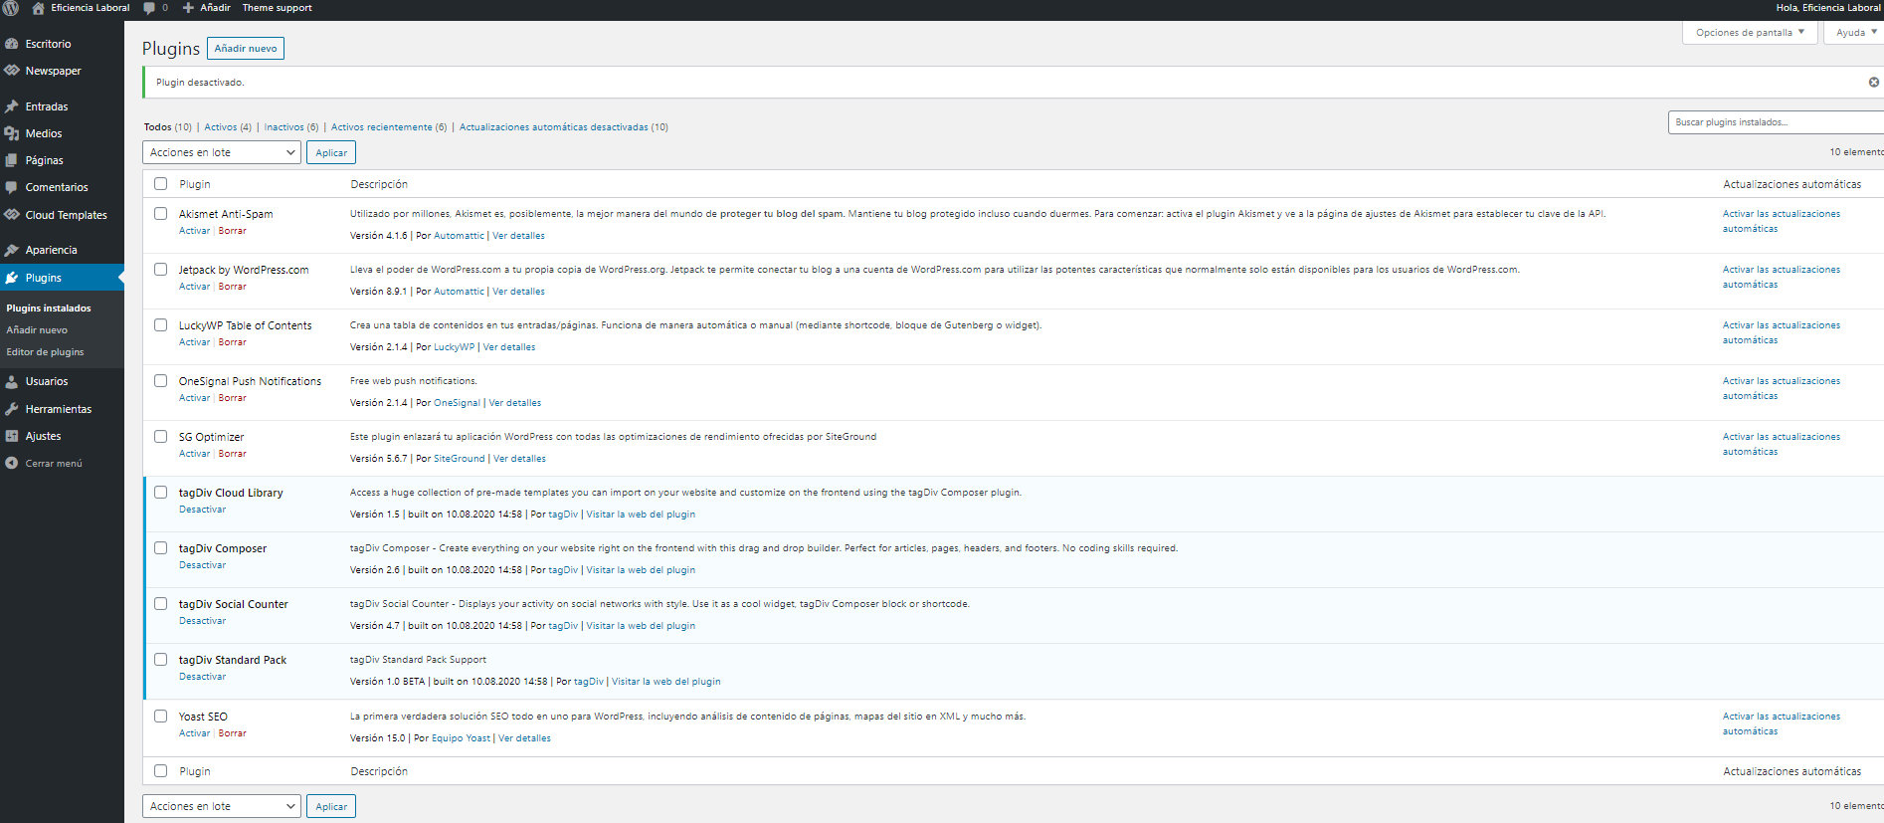1884x823 pixels.
Task: Click the WordPress logo icon
Action: pyautogui.click(x=11, y=8)
